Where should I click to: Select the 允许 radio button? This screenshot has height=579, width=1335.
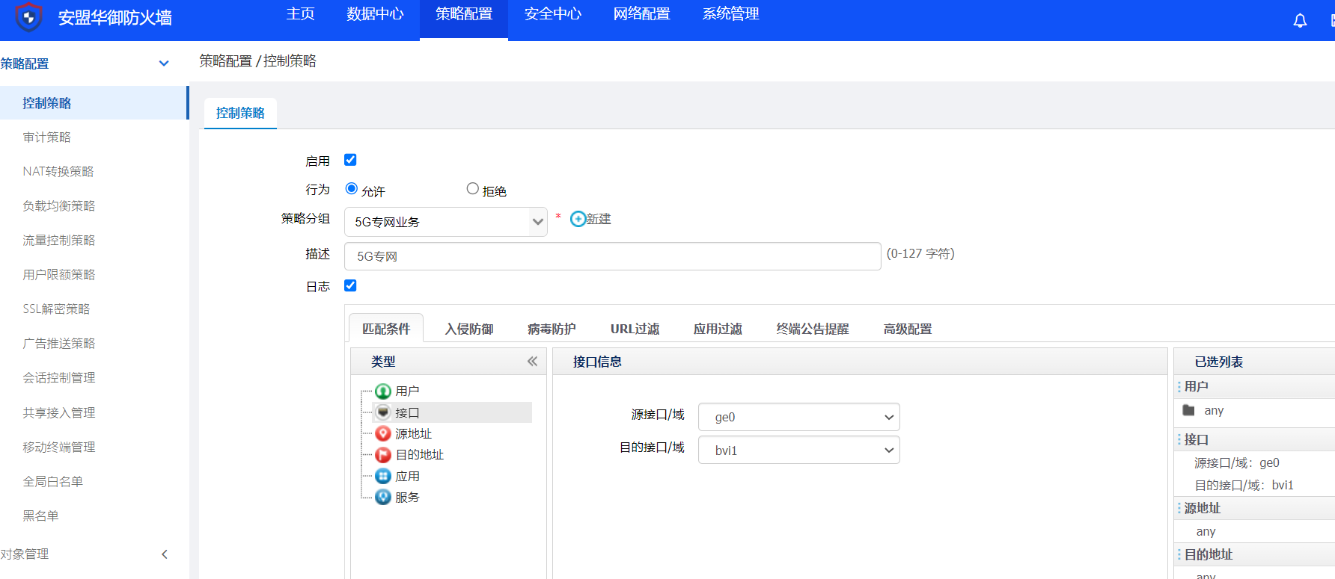351,188
